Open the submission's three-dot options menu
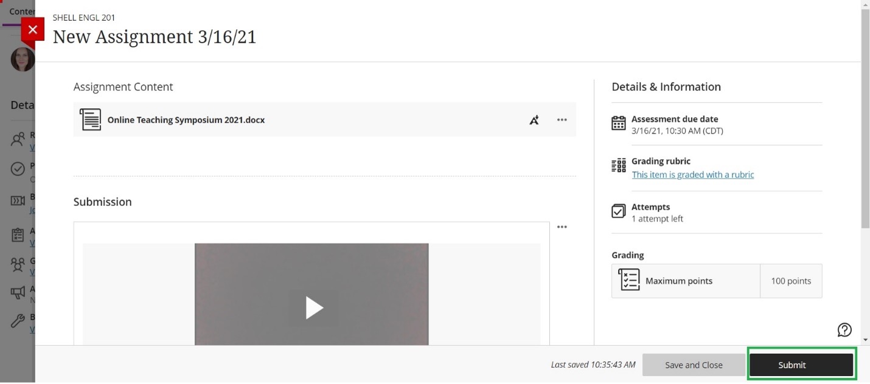 click(x=562, y=227)
